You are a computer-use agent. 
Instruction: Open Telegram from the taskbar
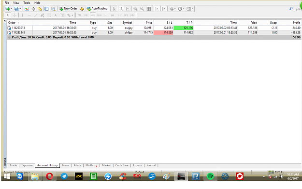coord(64,176)
